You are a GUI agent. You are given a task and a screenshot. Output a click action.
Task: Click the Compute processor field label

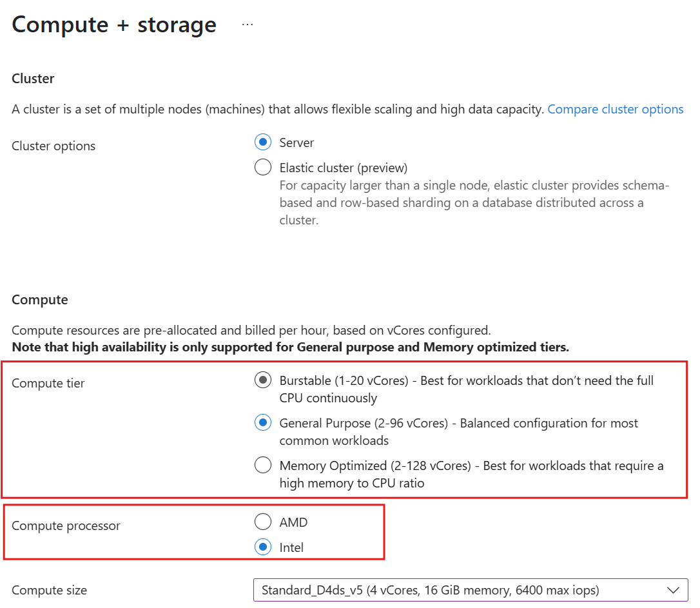pyautogui.click(x=66, y=526)
